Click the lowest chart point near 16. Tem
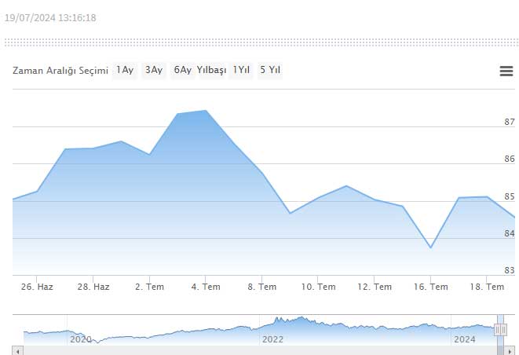 click(430, 247)
